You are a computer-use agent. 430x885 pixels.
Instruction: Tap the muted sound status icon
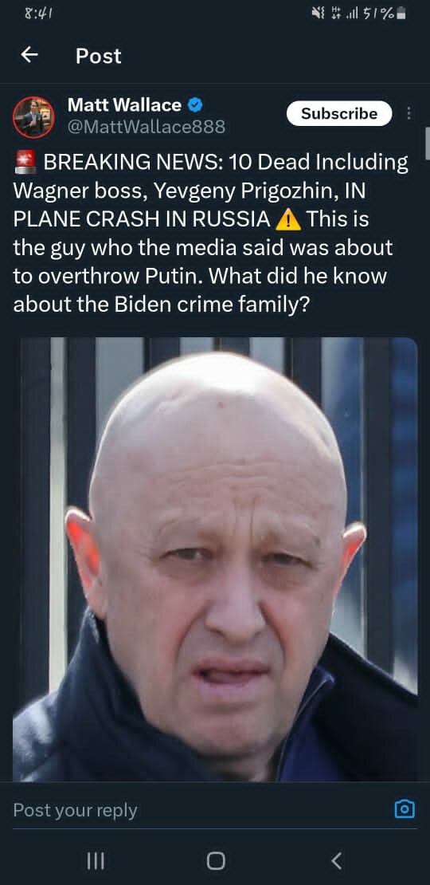click(x=318, y=13)
